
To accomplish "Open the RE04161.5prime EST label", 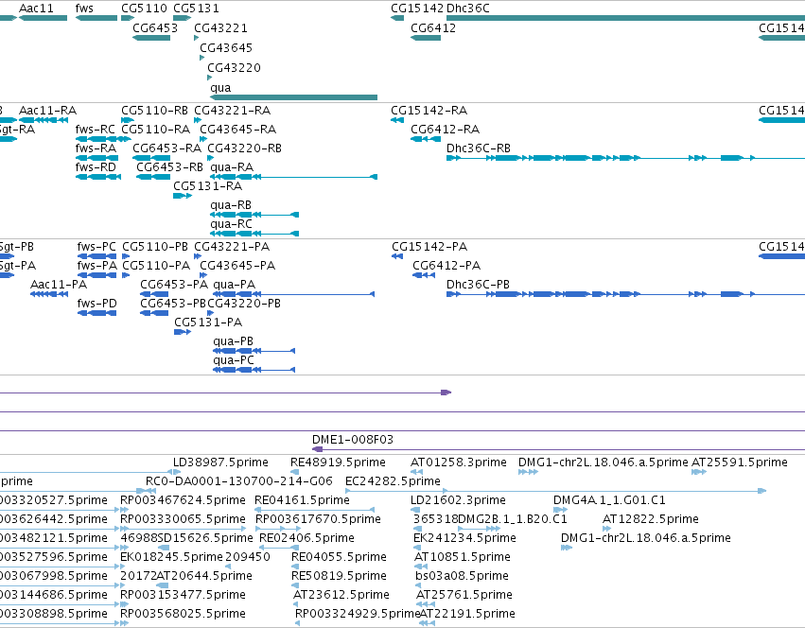I will 302,500.
